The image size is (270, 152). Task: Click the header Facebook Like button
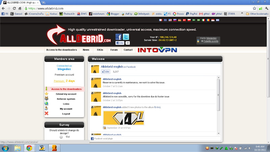pyautogui.click(x=120, y=43)
